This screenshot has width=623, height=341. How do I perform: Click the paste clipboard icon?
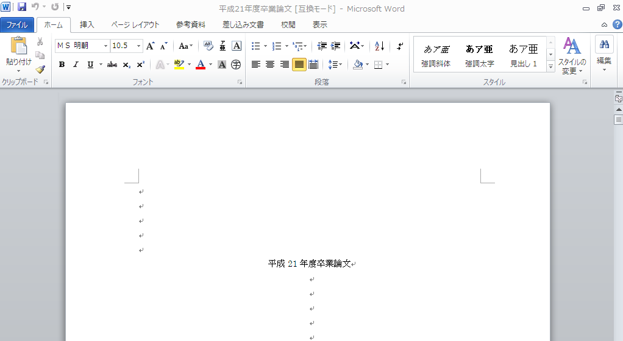click(x=19, y=46)
